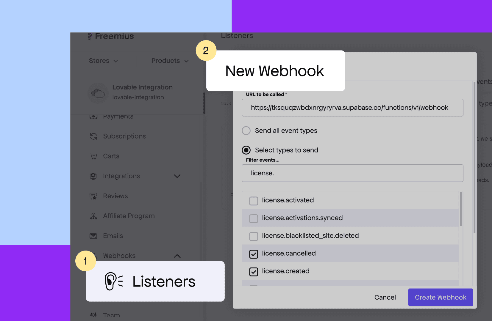
Task: Select the Send all event types option
Action: (246, 131)
